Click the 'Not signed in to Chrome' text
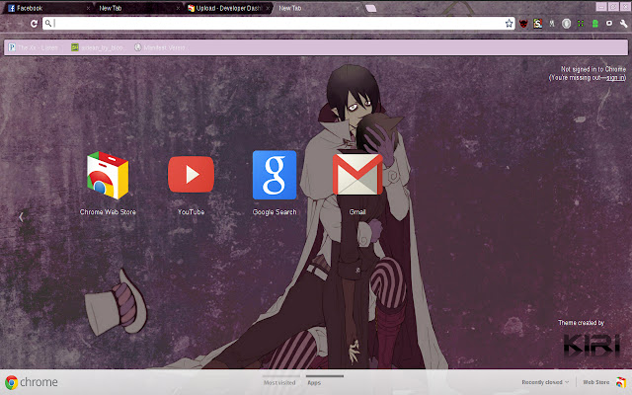Viewport: 632px width, 395px height. click(593, 69)
